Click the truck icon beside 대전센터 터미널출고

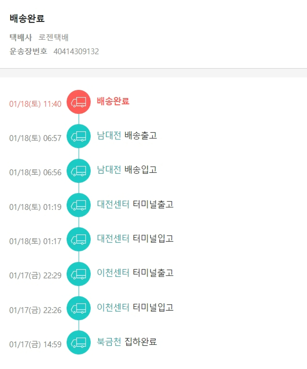[x=79, y=205]
